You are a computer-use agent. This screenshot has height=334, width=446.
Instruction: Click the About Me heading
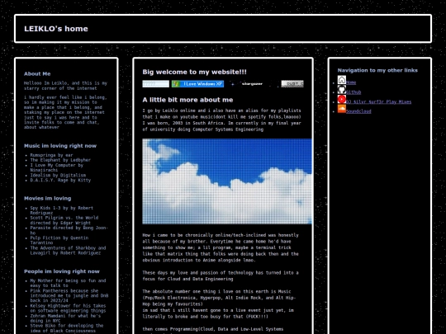37,74
